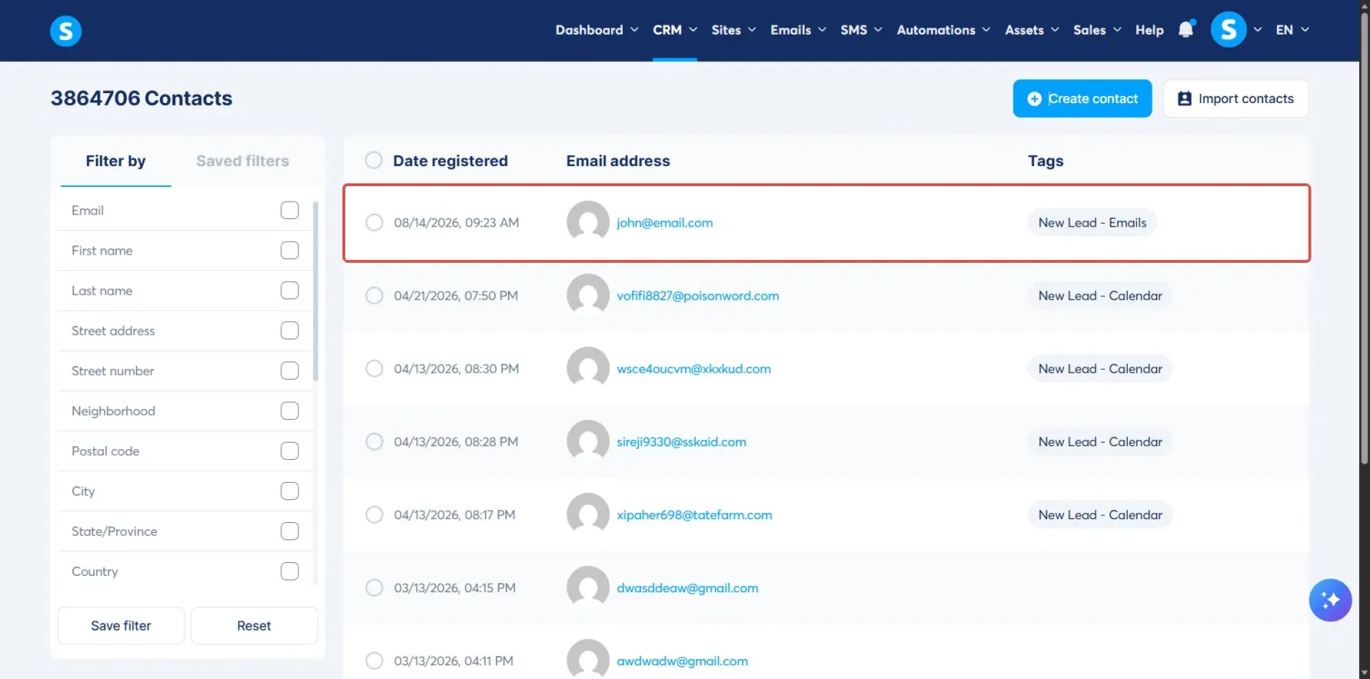Expand the Sites dropdown menu
This screenshot has height=679, width=1370.
pos(734,30)
